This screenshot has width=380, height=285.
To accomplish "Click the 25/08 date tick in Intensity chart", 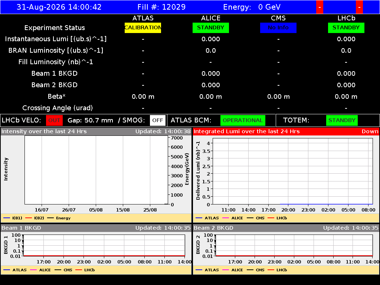I will coord(150,210).
